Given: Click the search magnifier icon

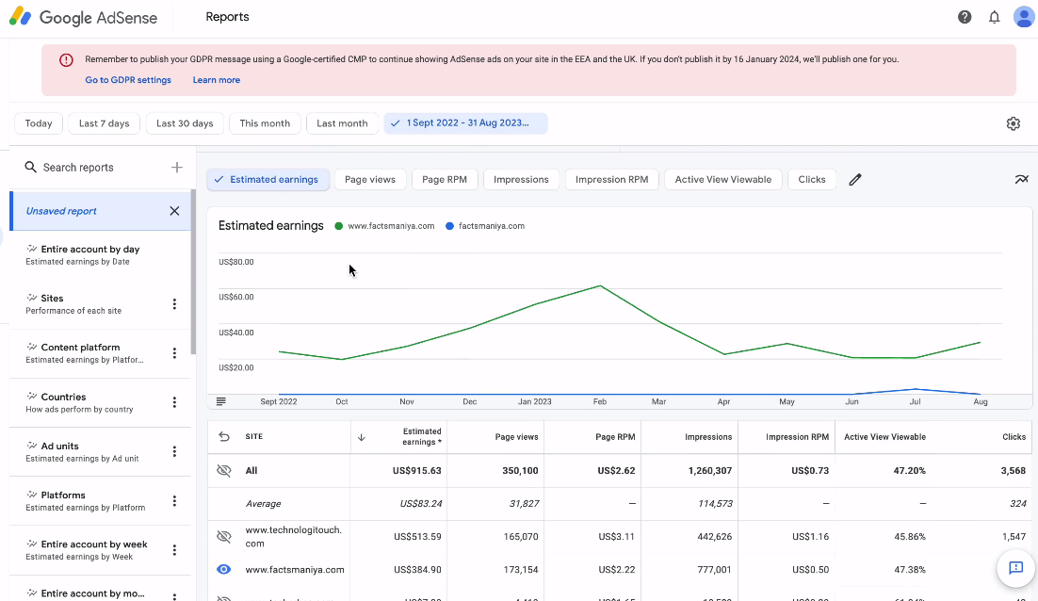Looking at the screenshot, I should coord(30,167).
